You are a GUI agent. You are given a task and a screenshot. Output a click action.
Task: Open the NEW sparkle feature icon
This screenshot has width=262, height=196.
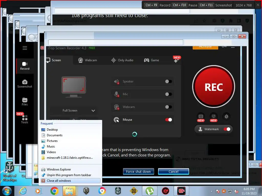click(x=177, y=59)
